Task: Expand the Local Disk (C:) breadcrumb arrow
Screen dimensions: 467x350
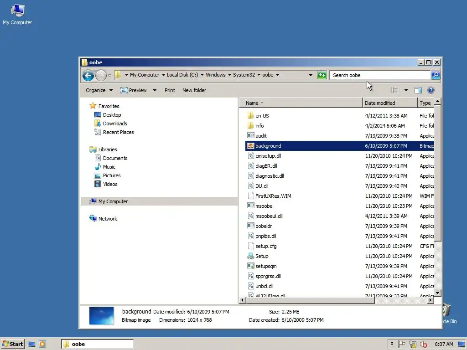Action: 202,75
